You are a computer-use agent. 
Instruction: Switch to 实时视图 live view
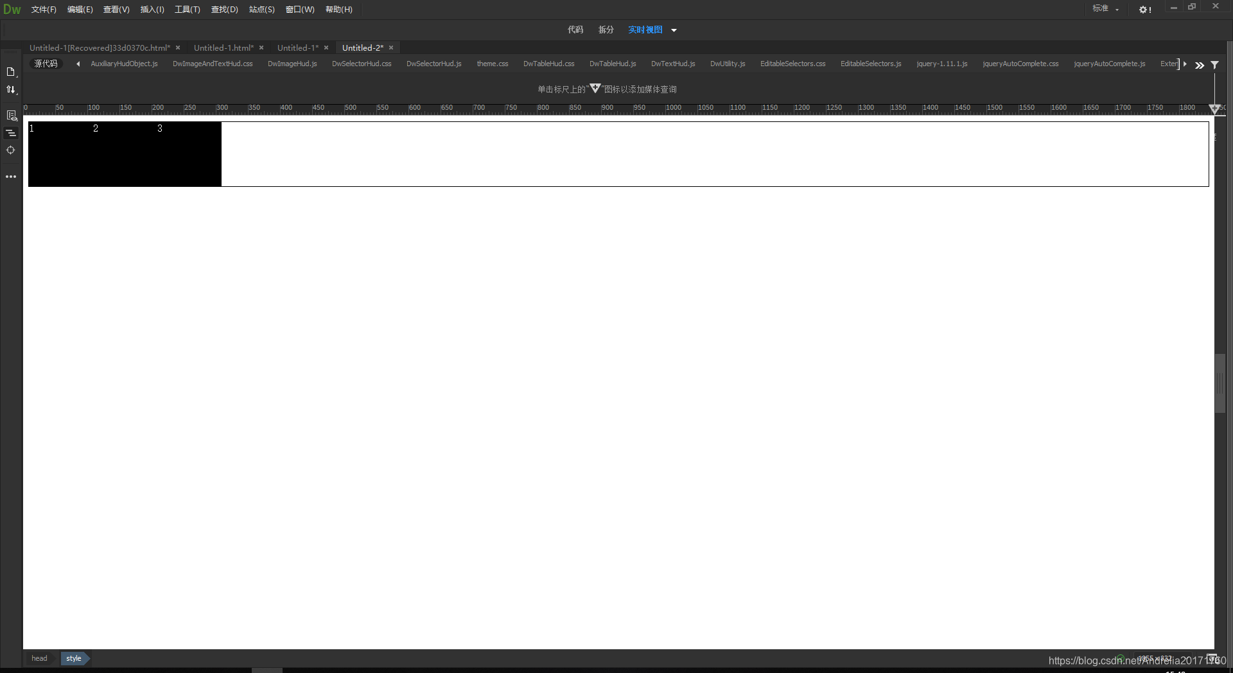coord(645,30)
